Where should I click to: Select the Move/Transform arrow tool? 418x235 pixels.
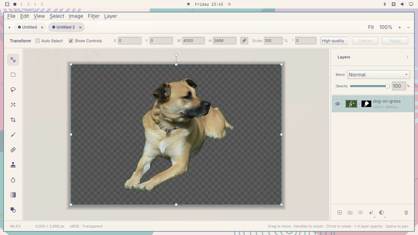click(13, 60)
